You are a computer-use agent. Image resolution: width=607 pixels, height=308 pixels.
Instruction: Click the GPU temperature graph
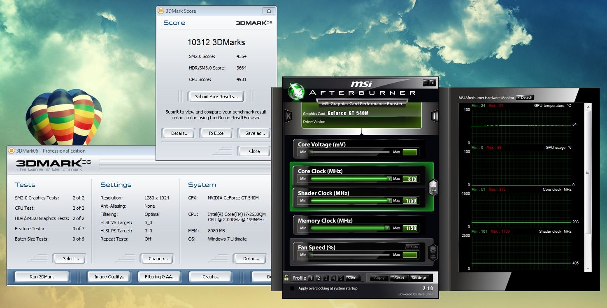coord(521,126)
